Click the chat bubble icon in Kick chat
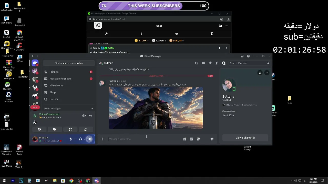The image size is (328, 184). [177, 34]
